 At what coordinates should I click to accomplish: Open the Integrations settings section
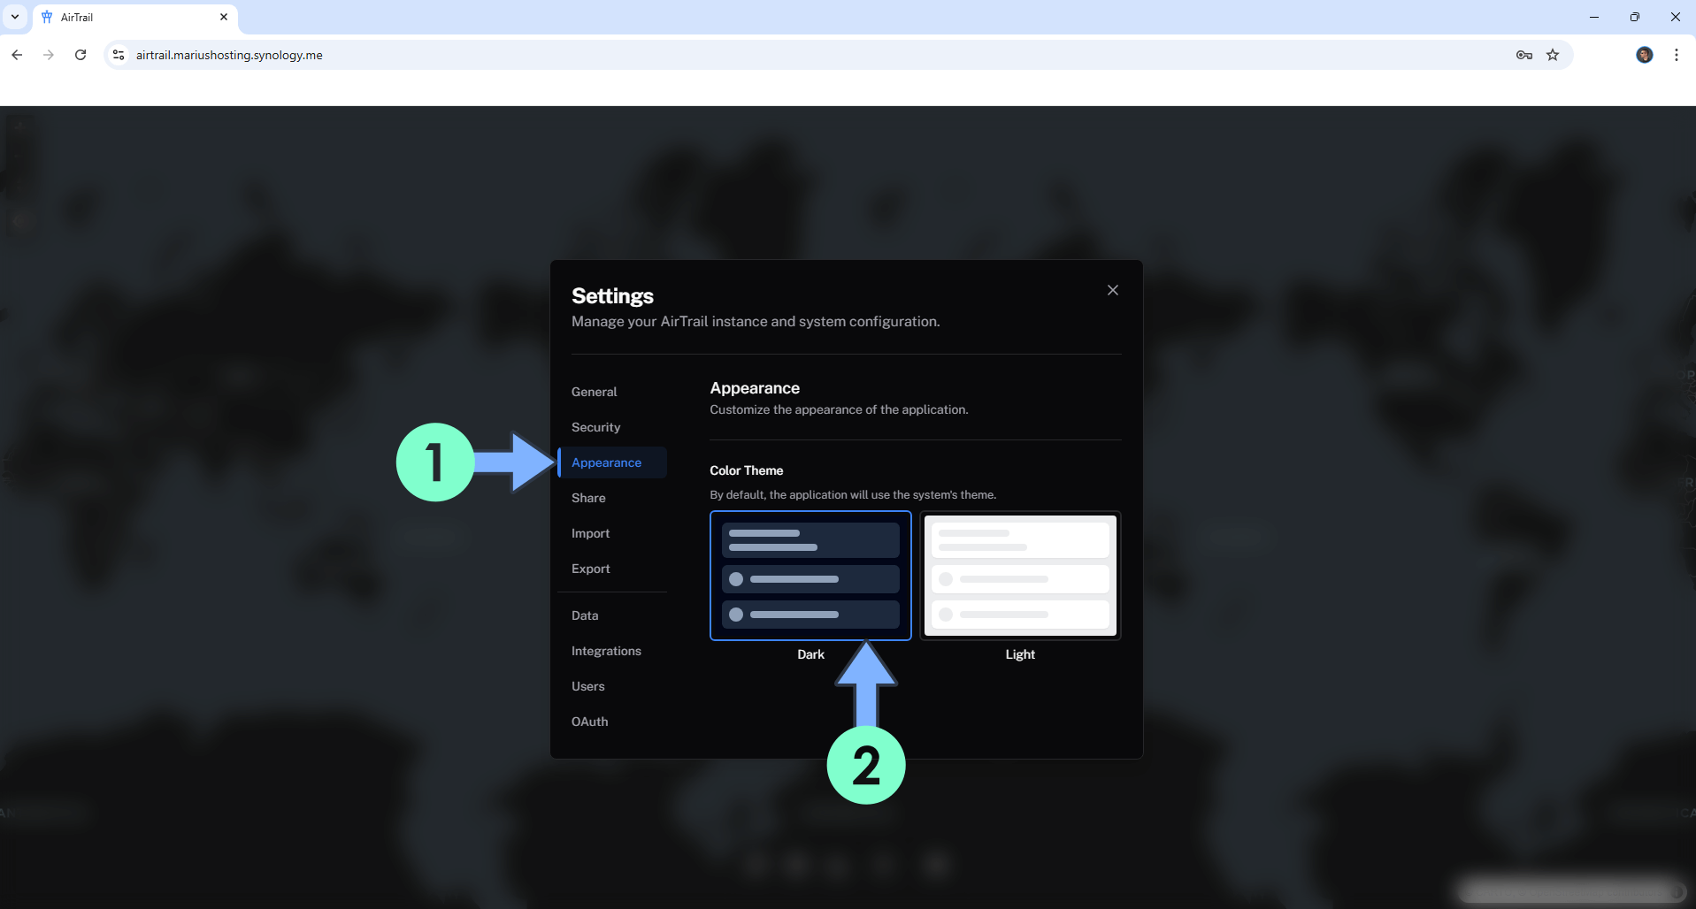[606, 651]
